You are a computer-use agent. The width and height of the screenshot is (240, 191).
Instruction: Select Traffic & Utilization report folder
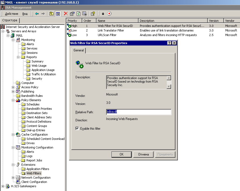pos(44,74)
